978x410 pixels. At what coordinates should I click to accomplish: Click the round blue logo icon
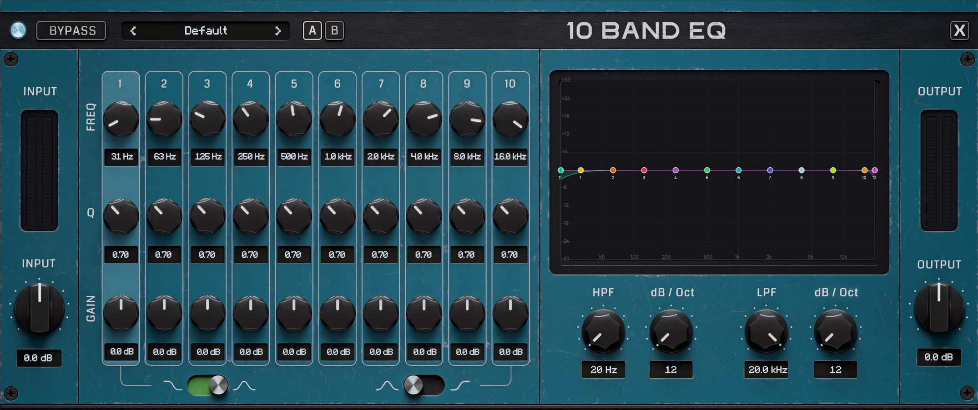click(18, 30)
